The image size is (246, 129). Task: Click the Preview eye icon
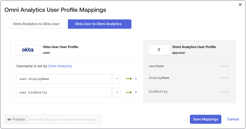[x=9, y=120]
